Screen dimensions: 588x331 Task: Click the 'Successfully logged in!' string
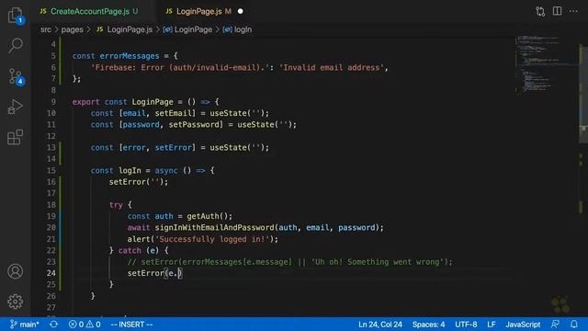[x=212, y=239]
